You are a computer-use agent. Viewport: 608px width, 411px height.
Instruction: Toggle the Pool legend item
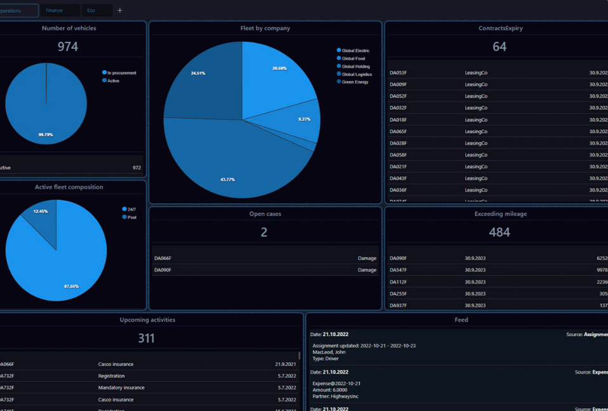pos(124,217)
